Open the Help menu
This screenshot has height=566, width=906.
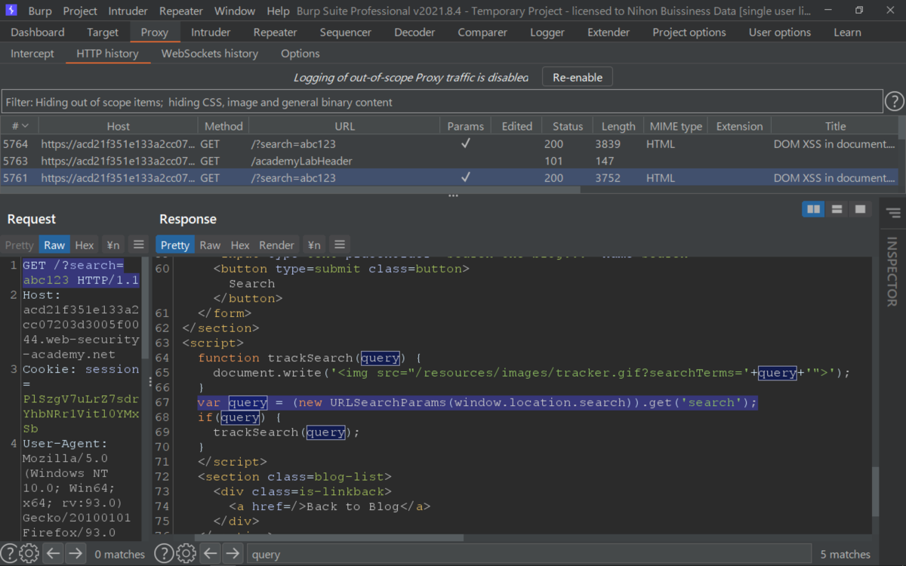tap(278, 11)
